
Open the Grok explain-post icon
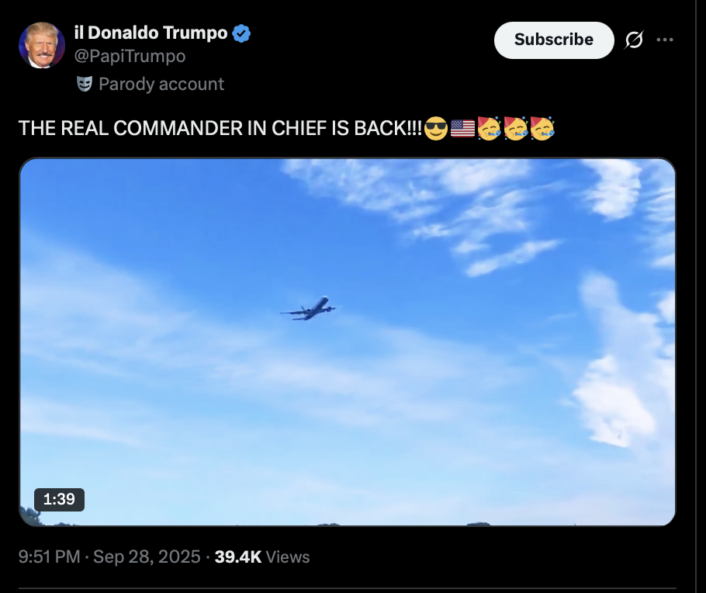[634, 40]
